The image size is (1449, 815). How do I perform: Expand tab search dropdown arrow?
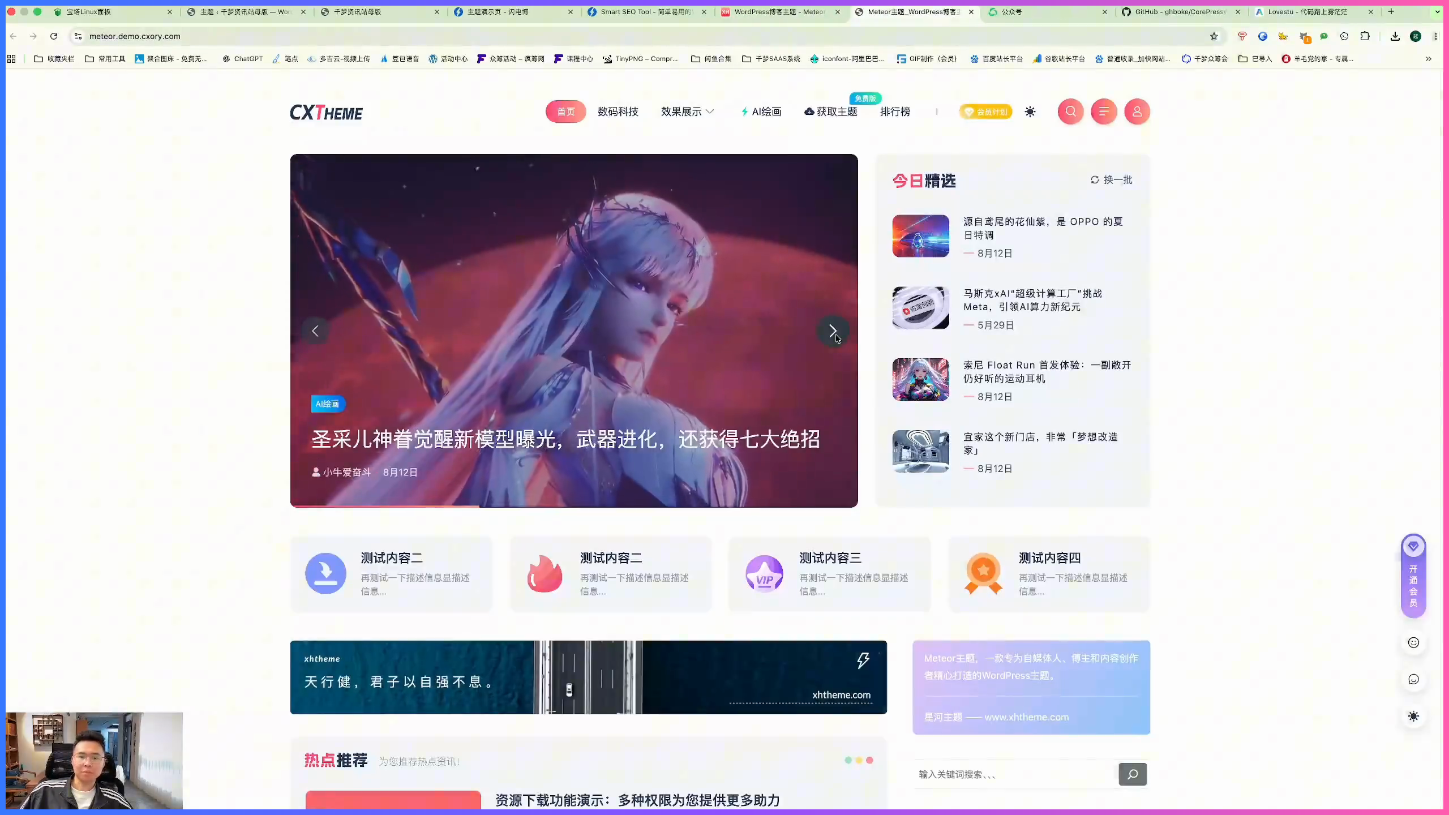click(x=1437, y=11)
